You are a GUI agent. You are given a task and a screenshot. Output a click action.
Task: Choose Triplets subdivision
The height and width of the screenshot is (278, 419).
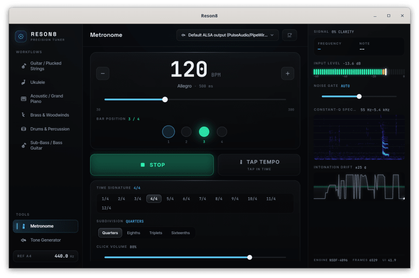(x=156, y=233)
